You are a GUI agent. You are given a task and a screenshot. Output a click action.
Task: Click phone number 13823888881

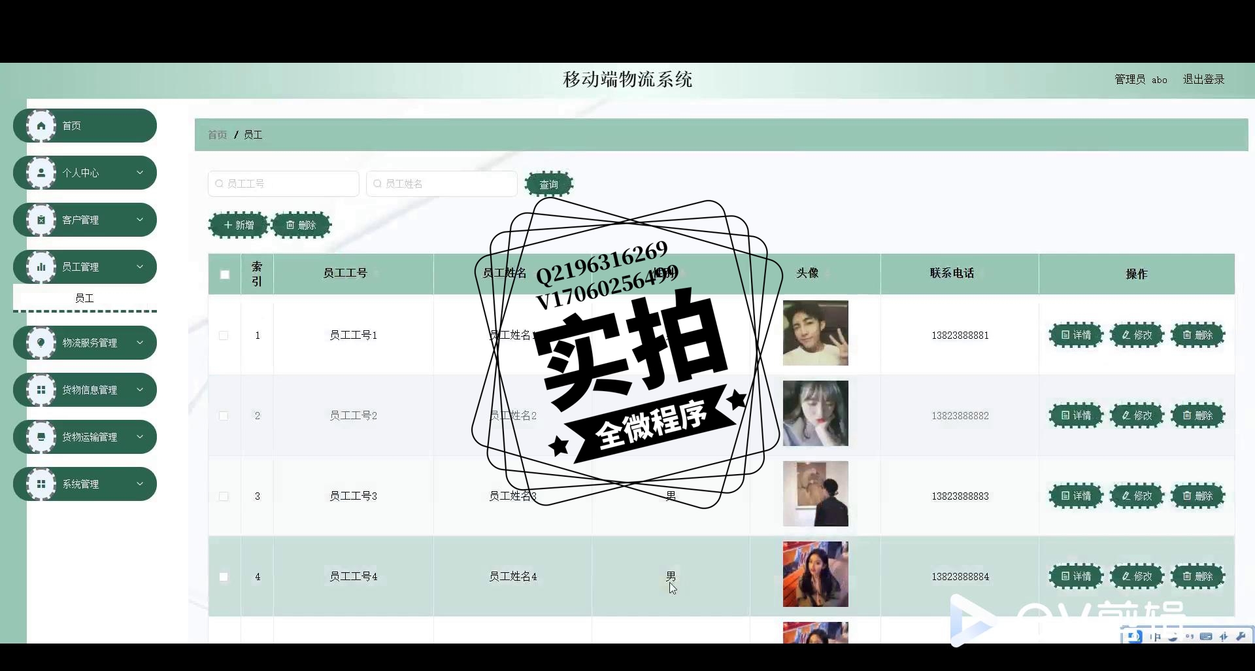pyautogui.click(x=960, y=335)
